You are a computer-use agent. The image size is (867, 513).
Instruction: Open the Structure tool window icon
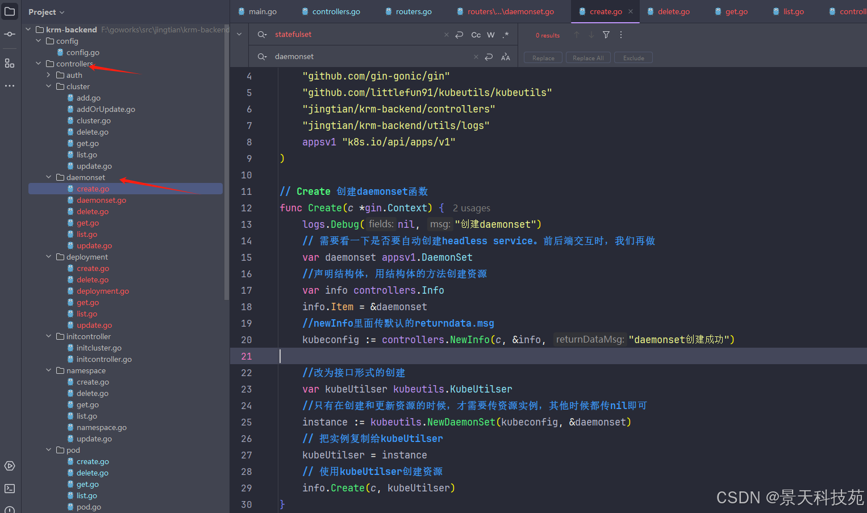[x=10, y=63]
